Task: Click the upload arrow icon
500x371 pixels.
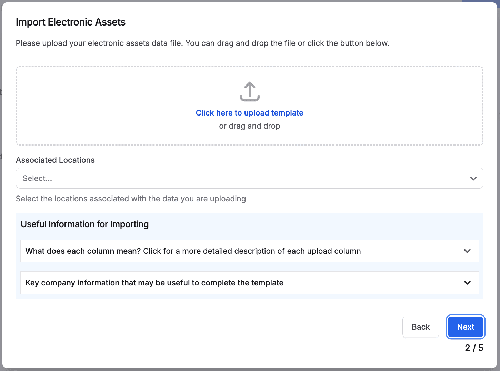Action: [x=250, y=91]
